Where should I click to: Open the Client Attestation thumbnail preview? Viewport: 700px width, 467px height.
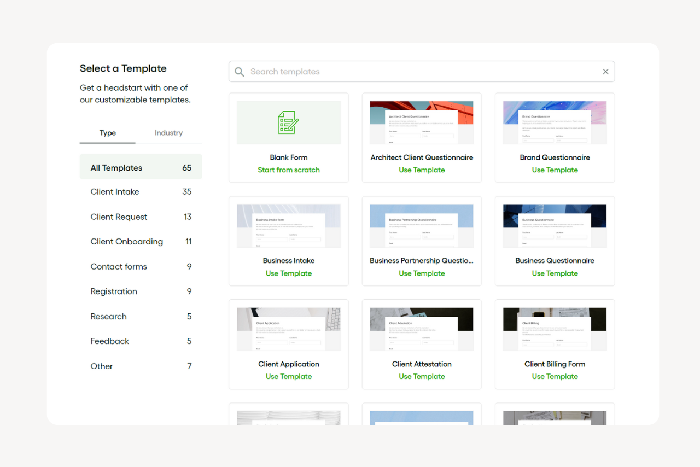point(422,329)
